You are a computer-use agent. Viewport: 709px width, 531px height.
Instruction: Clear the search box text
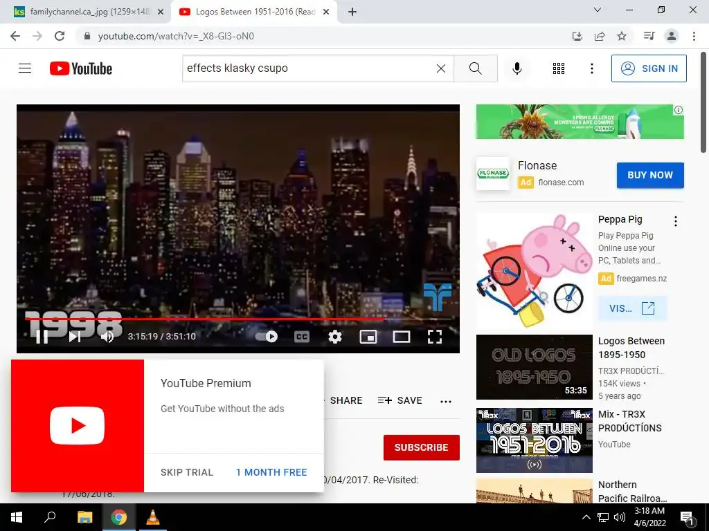(x=441, y=68)
